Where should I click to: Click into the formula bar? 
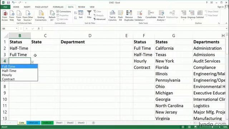[x=133, y=29]
